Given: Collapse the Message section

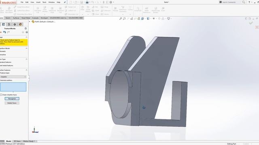Looking at the screenshot, I should tap(26, 37).
